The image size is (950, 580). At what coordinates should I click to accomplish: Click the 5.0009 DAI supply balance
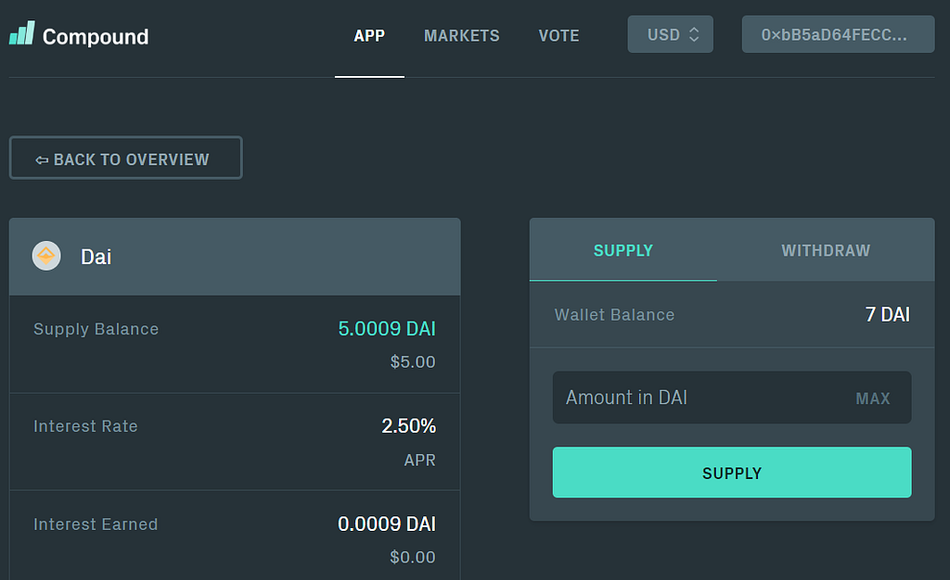click(387, 329)
